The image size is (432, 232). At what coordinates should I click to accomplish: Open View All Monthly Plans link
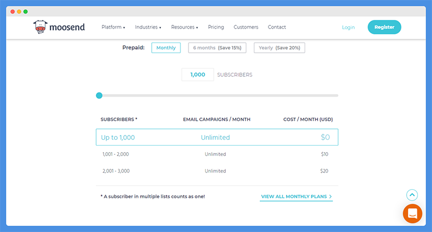[x=296, y=196]
